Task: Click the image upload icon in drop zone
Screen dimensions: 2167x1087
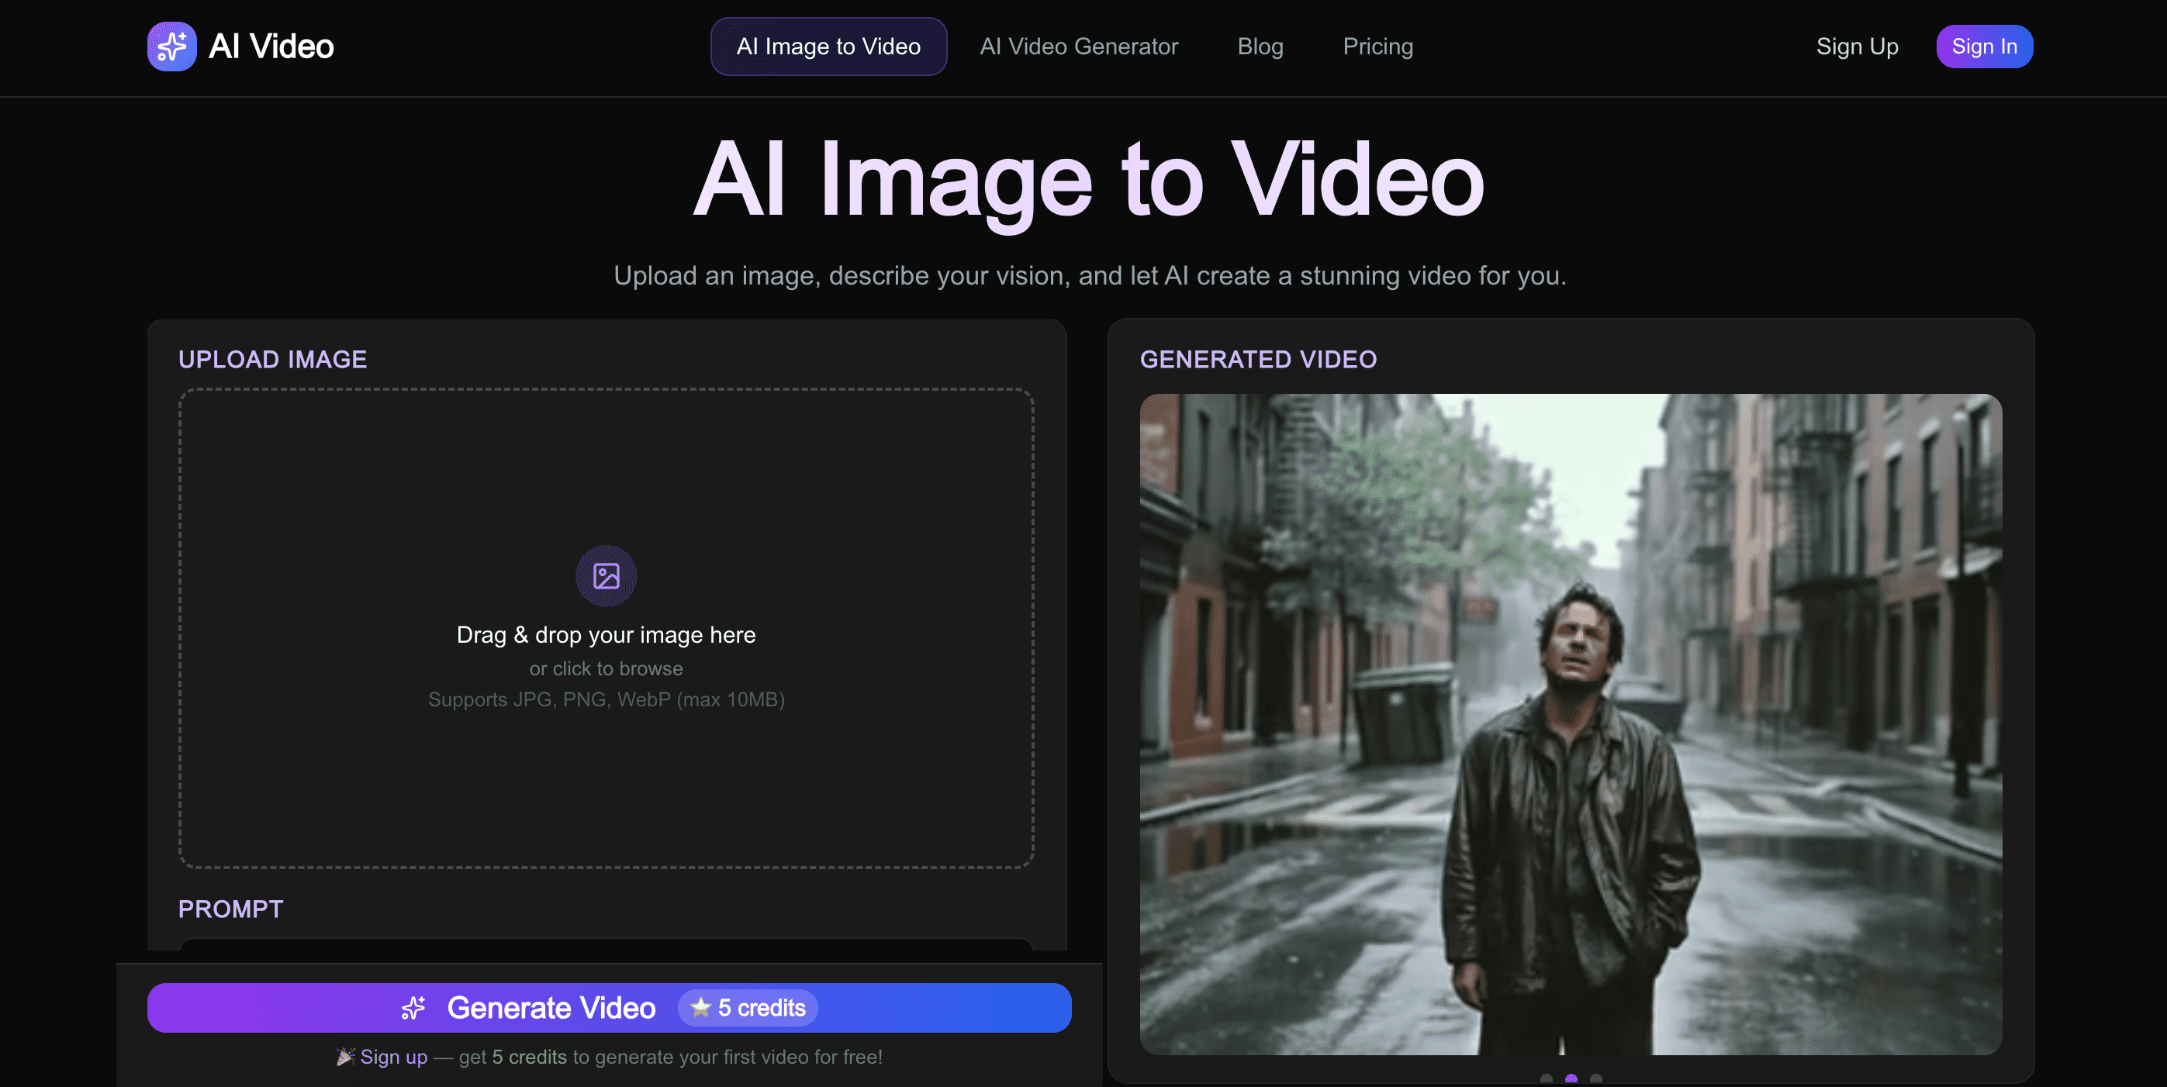Action: 606,576
